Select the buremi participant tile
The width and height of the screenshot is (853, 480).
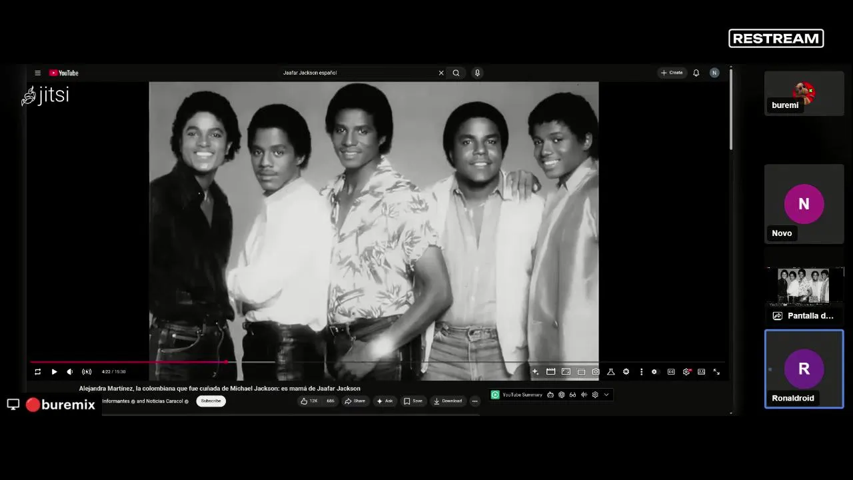pyautogui.click(x=804, y=93)
